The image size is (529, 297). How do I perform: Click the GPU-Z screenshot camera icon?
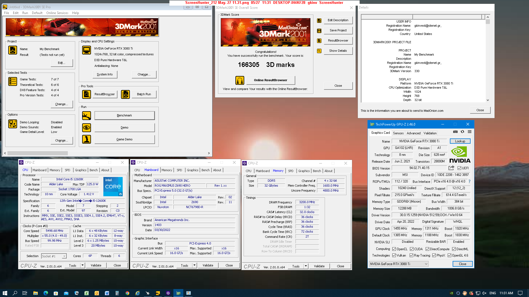(455, 132)
